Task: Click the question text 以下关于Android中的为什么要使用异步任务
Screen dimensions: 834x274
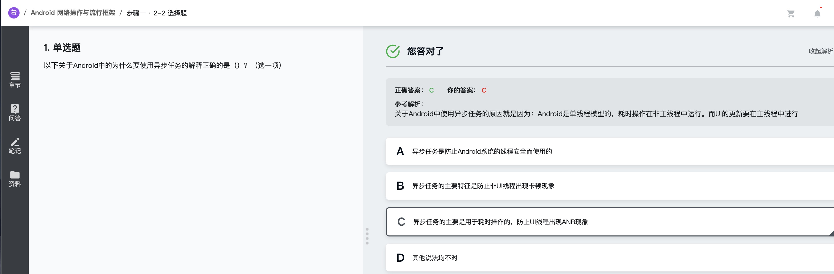Action: click(162, 66)
